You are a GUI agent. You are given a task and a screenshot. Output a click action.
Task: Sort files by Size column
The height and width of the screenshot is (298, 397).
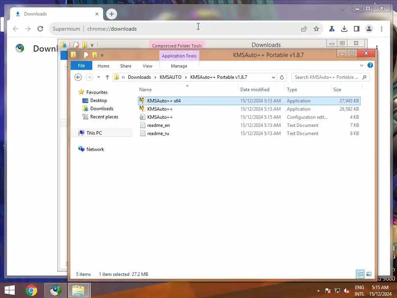337,90
